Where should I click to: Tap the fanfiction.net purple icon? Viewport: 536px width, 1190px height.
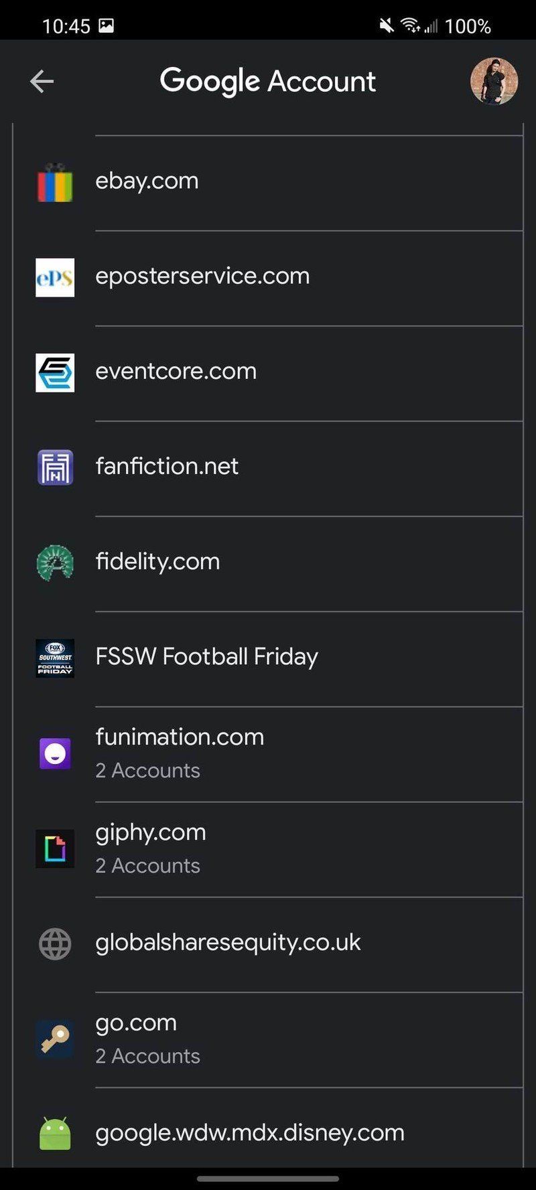55,467
